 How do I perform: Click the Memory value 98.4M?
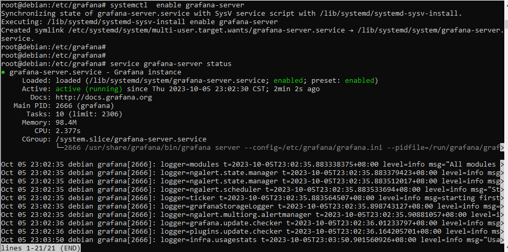pos(66,123)
